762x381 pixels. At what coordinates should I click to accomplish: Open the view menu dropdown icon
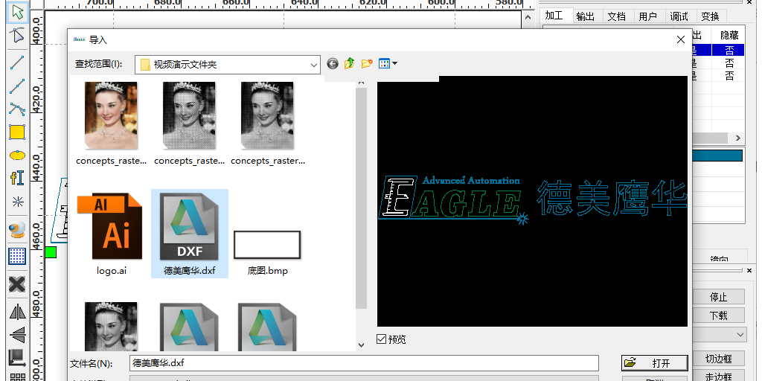coord(387,64)
